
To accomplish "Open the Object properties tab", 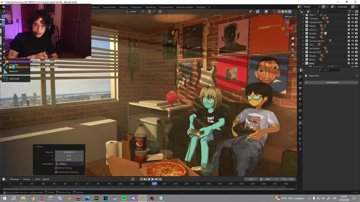I will point(300,118).
